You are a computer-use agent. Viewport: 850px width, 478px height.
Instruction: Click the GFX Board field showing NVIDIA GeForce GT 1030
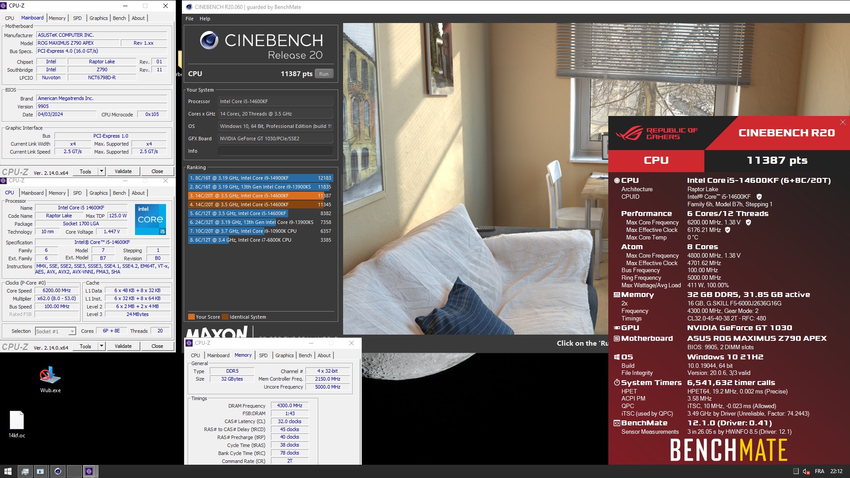coord(275,139)
